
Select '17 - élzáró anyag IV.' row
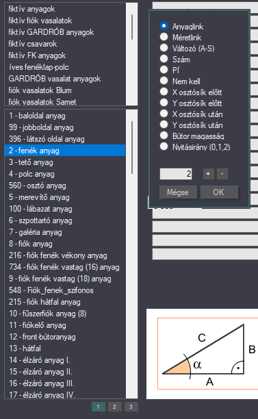(x=65, y=394)
